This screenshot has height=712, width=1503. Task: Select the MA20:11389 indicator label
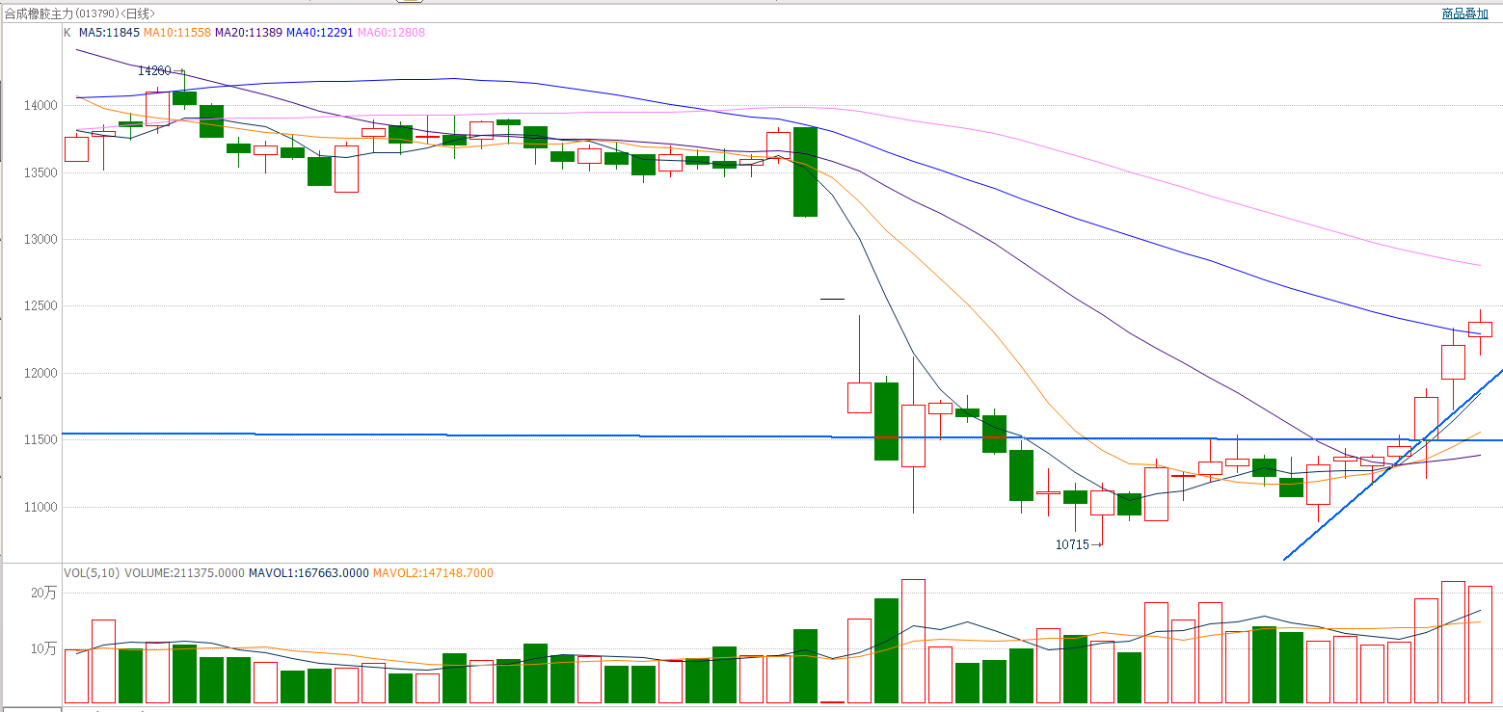tap(249, 33)
